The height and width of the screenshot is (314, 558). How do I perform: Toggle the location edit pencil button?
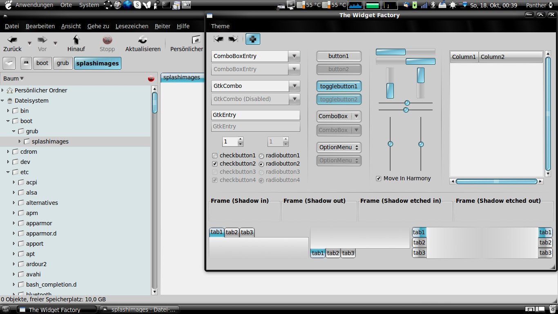coord(9,63)
